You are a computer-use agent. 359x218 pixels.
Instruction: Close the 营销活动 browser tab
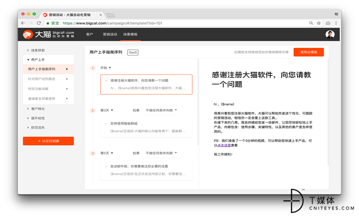pos(100,15)
